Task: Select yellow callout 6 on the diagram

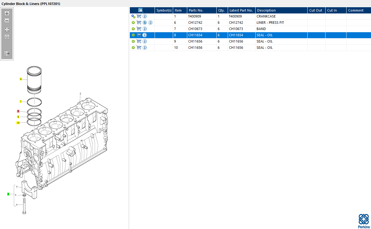Action: (x=21, y=79)
